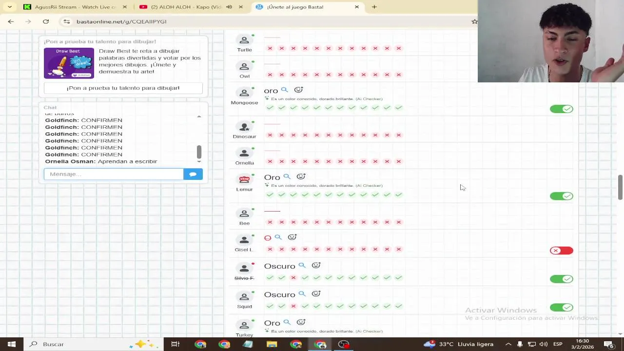Focus the Mensaje chat input
Viewport: 624px width, 351px height.
point(114,174)
